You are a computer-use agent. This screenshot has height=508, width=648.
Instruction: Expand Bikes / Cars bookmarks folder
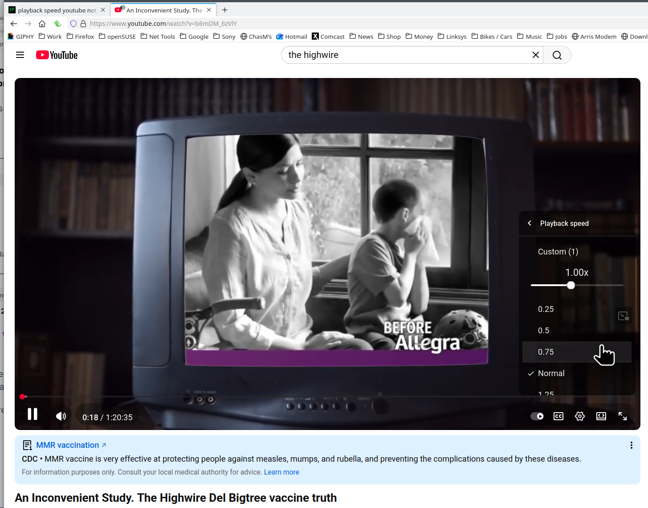[492, 37]
